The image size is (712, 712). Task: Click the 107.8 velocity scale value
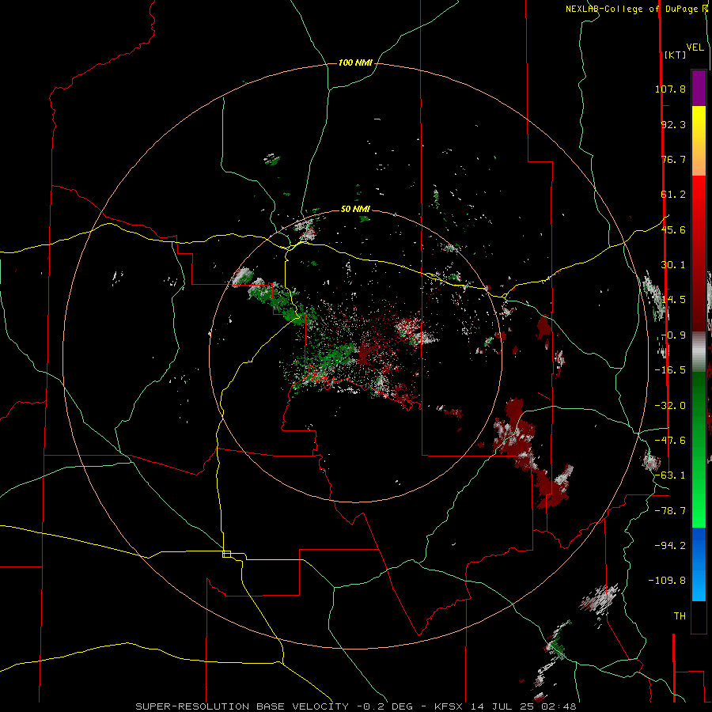pos(670,89)
